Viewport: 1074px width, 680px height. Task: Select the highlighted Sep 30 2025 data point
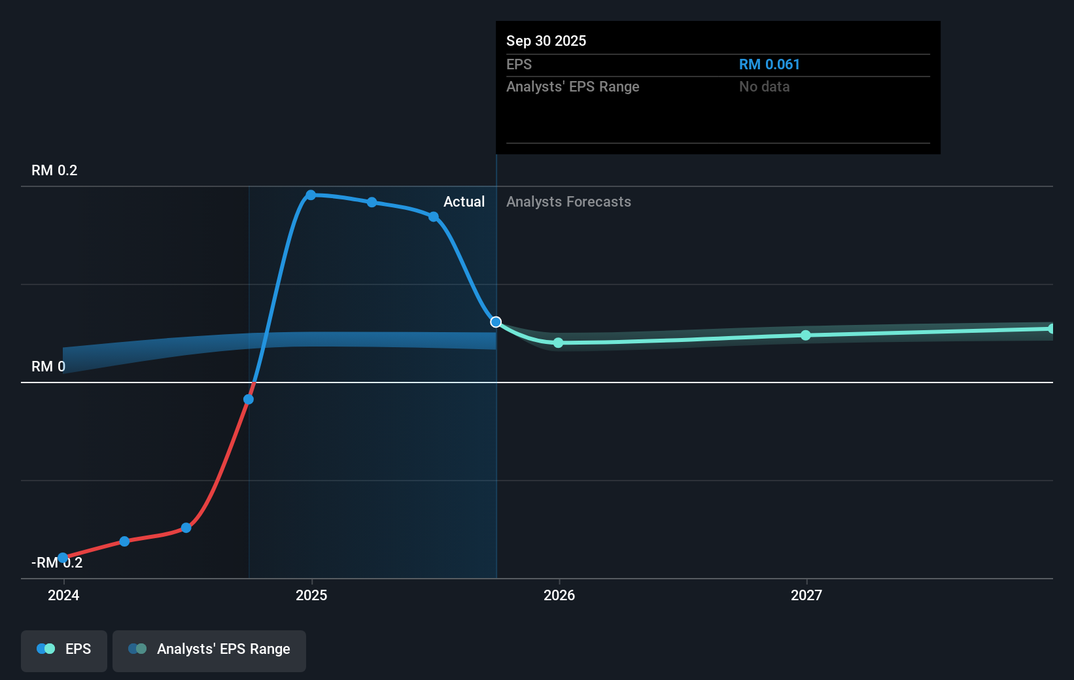[496, 322]
